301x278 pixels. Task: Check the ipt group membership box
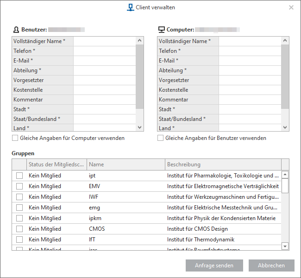pyautogui.click(x=19, y=176)
